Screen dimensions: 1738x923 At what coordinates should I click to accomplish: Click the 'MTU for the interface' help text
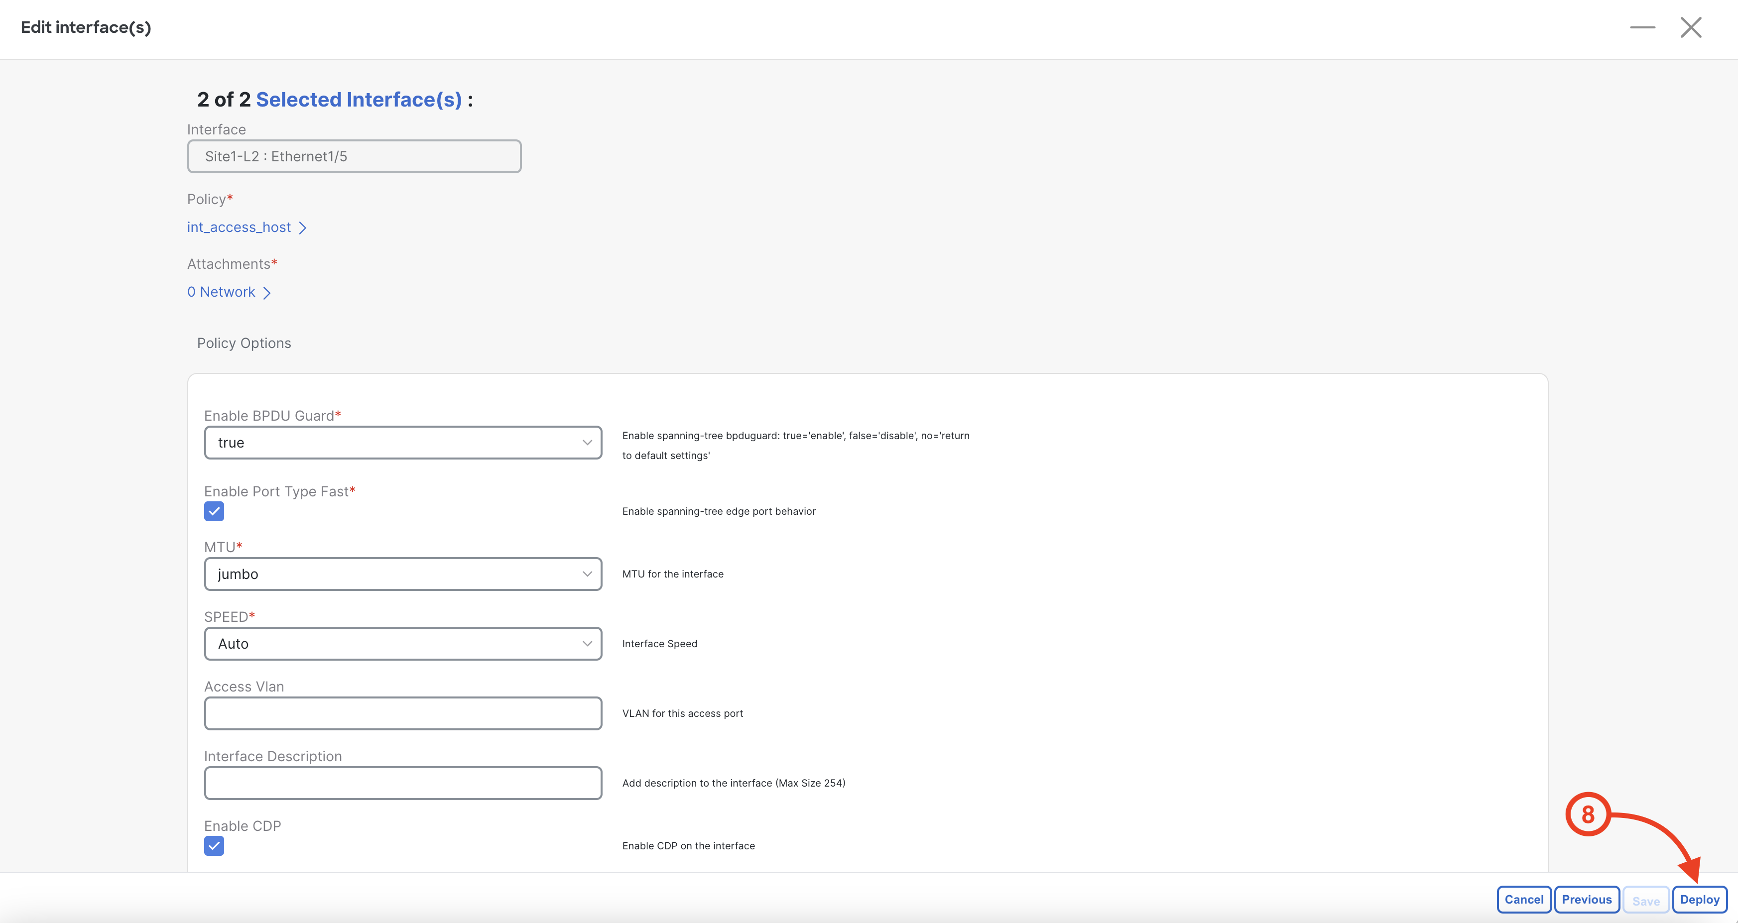(673, 574)
